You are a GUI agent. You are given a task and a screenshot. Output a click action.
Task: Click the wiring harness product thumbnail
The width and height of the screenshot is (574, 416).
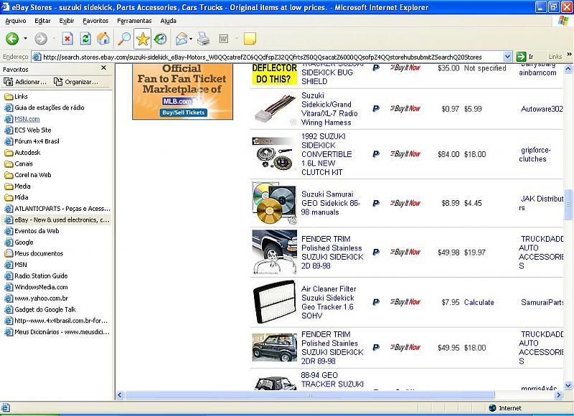pos(275,109)
